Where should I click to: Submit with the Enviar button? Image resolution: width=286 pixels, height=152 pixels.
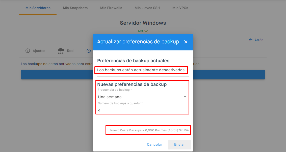179,145
